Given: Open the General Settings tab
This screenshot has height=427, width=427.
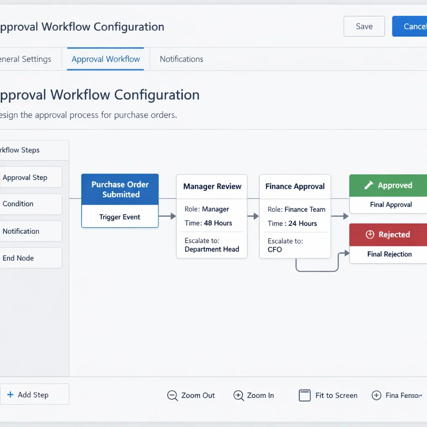Looking at the screenshot, I should click(26, 59).
